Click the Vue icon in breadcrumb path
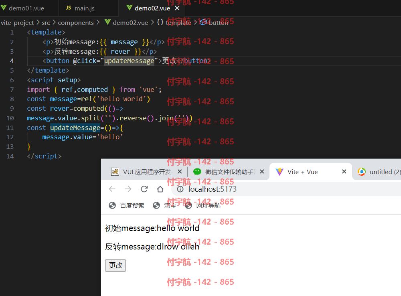The image size is (401, 296). click(107, 22)
